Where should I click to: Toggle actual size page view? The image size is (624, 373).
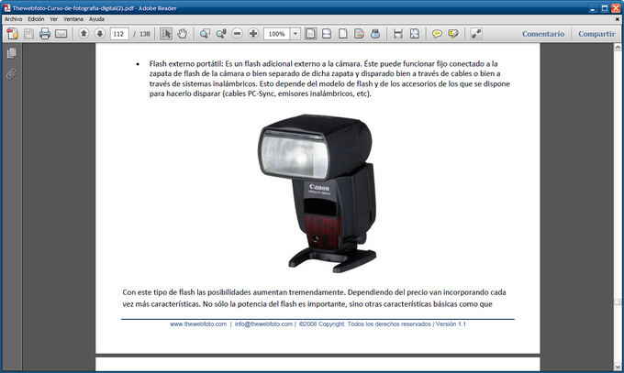click(310, 34)
